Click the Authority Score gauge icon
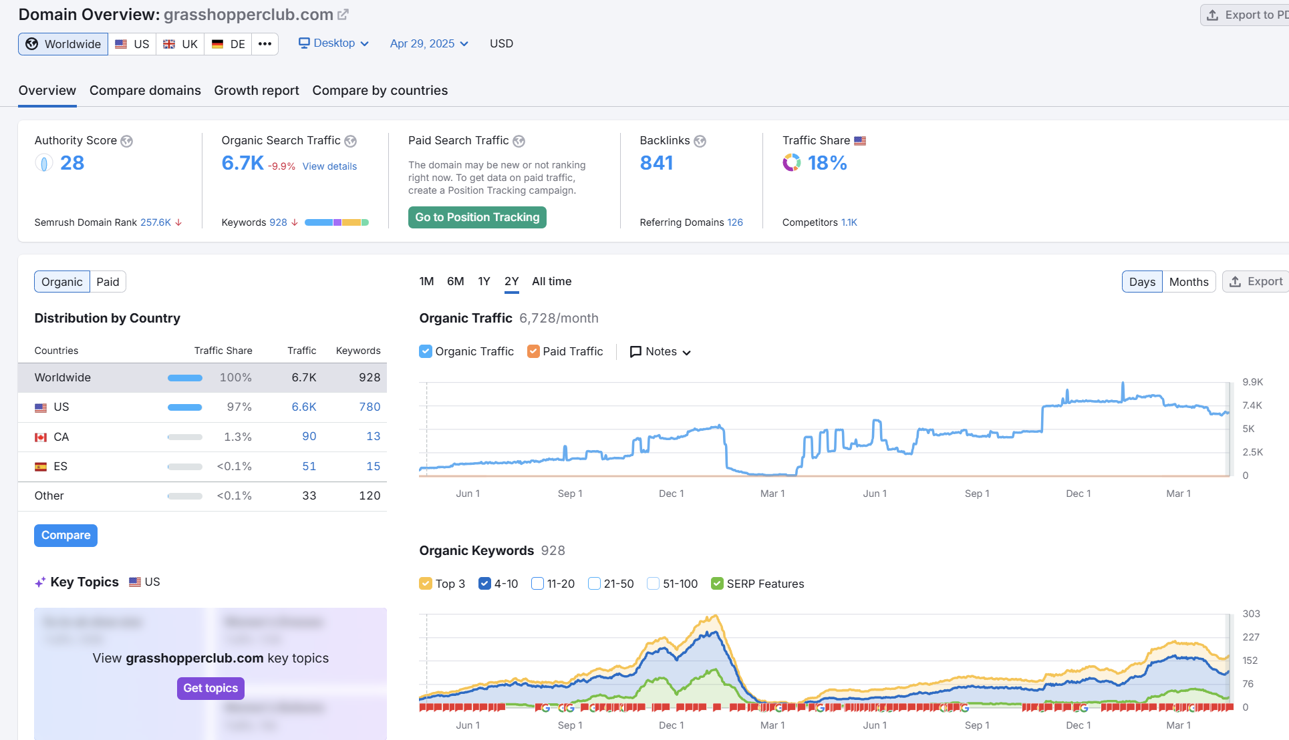The height and width of the screenshot is (740, 1289). pos(43,162)
